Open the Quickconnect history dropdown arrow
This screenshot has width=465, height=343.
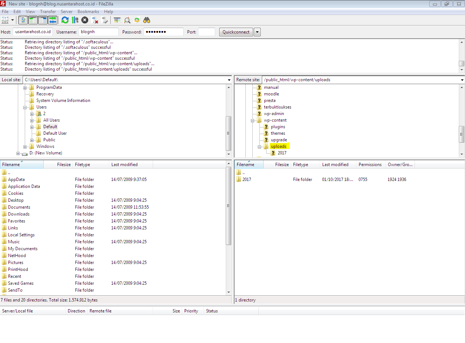point(257,32)
